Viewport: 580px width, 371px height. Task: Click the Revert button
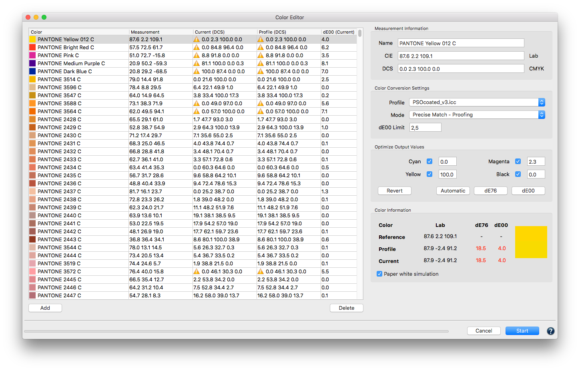(x=395, y=191)
